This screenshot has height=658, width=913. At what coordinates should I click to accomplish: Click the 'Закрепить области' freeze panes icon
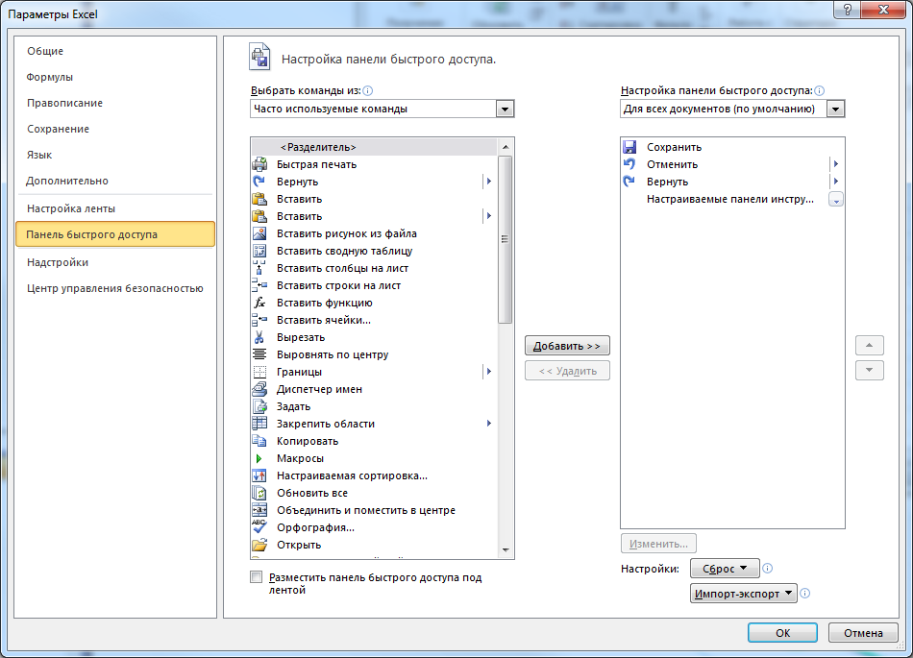[259, 424]
